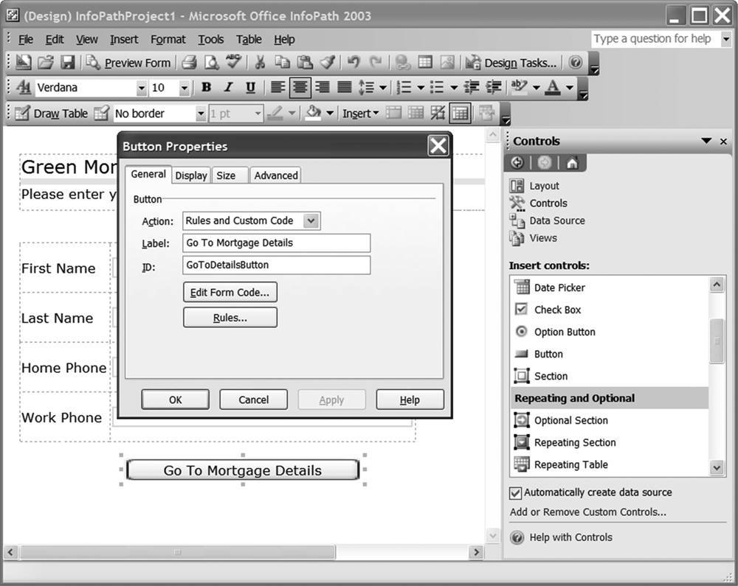The image size is (738, 586).
Task: Open the Tools menu
Action: [x=211, y=40]
